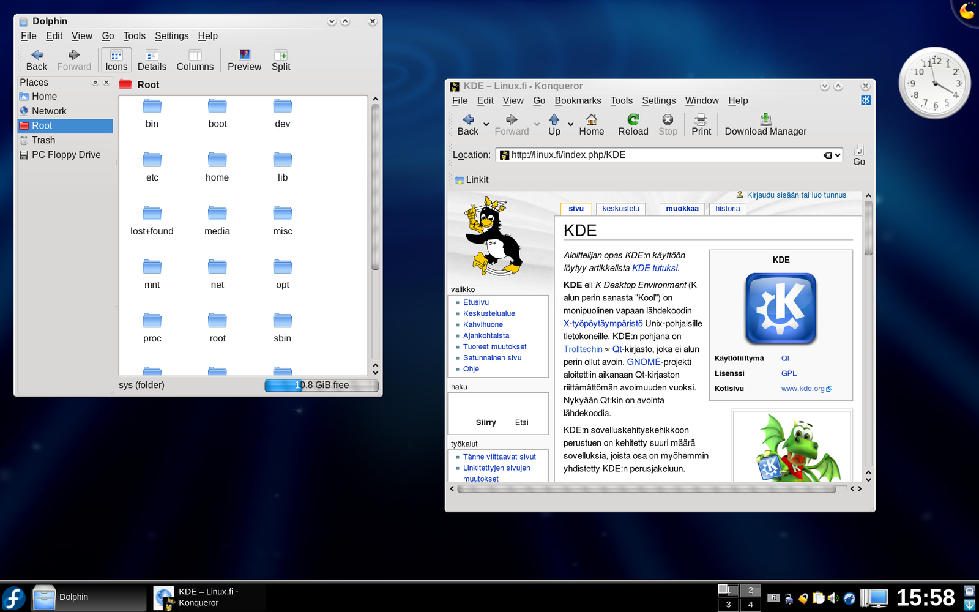Expand the Back history dropdown arrow in Konqueror
The image size is (979, 612).
pos(486,124)
